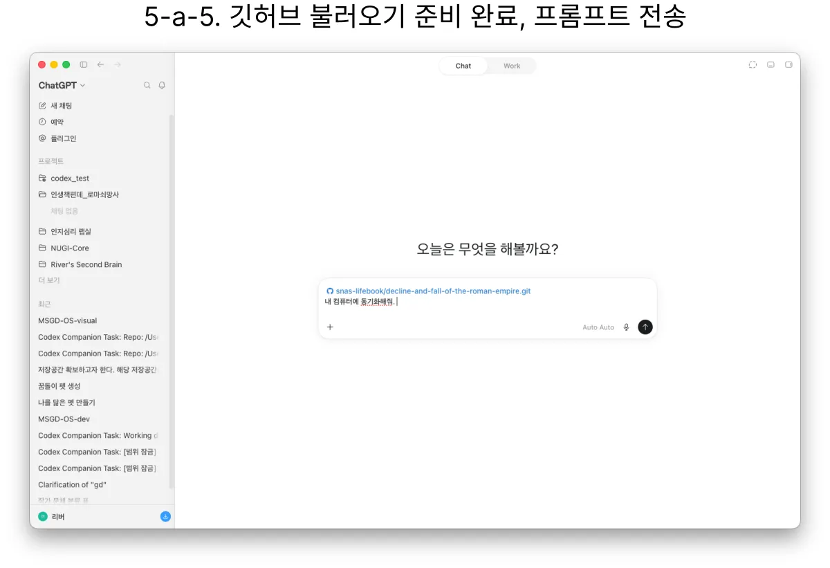This screenshot has height=568, width=830.
Task: Open the MSGD-OS-dev chat
Action: click(64, 419)
